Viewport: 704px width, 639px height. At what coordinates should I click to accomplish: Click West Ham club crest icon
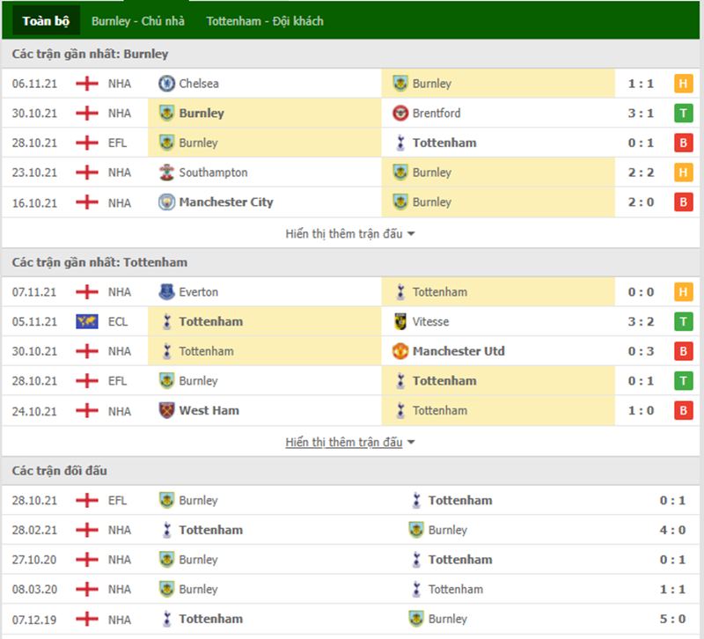[165, 411]
